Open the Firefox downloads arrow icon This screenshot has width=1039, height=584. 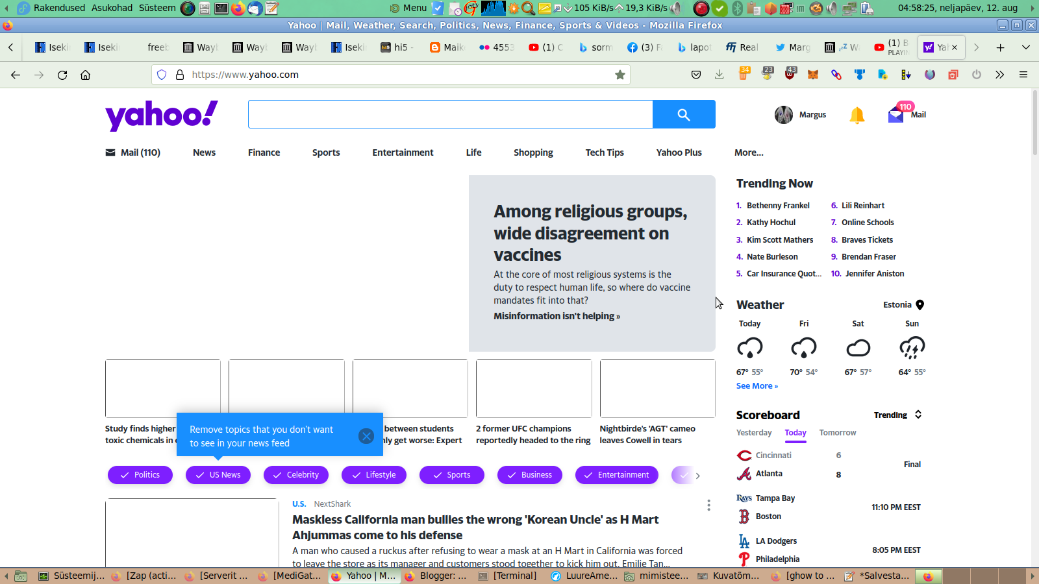click(x=719, y=75)
